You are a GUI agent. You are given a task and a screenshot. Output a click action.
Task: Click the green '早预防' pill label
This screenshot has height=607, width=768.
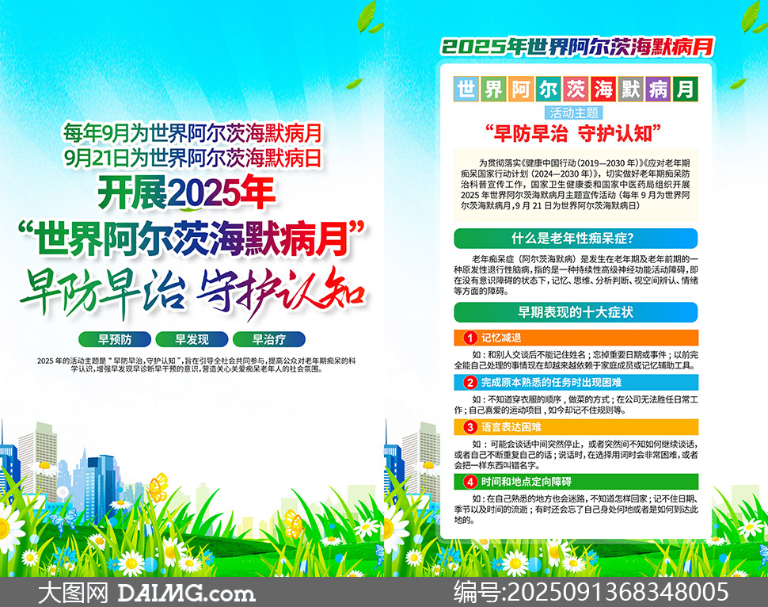click(115, 339)
